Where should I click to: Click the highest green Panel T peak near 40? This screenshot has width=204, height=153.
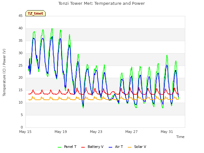coord(52,28)
